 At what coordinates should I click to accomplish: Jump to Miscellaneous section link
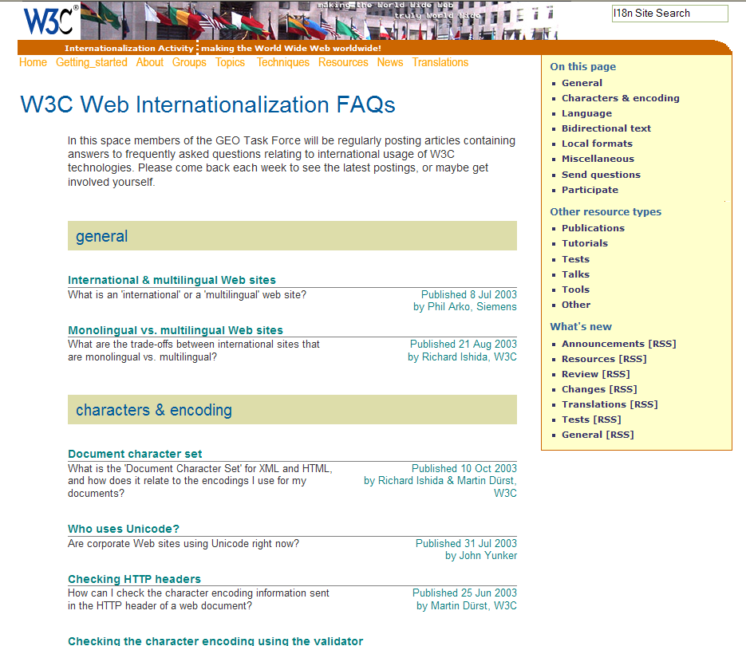(x=598, y=159)
